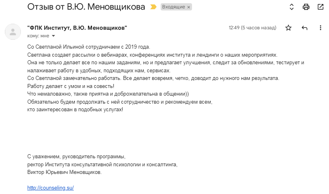
Task: Click the signature line Виктор Юрьевич Меновщиков
Action: [x=64, y=172]
